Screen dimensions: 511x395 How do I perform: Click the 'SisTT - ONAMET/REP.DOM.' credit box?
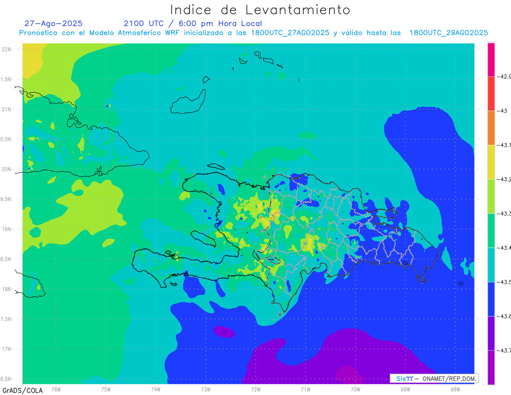[x=434, y=378]
